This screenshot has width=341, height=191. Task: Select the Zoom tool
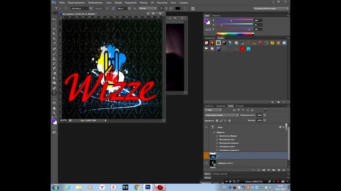(x=54, y=113)
